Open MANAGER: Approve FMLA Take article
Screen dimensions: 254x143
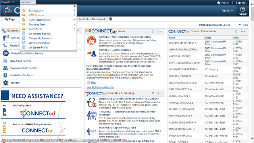click(x=117, y=128)
